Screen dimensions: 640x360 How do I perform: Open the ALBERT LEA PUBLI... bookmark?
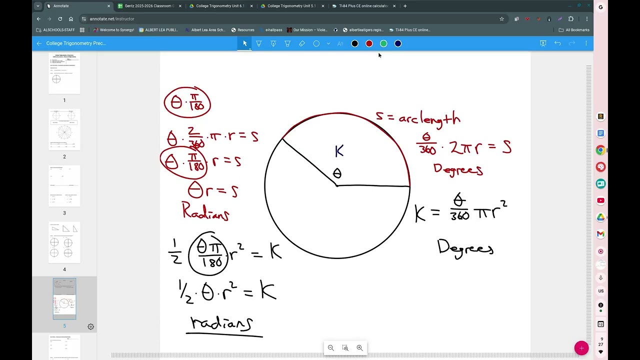158,30
